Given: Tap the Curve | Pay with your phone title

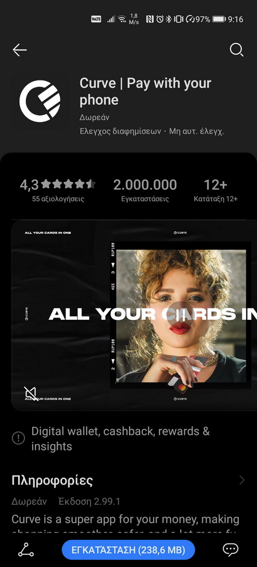Looking at the screenshot, I should 145,91.
